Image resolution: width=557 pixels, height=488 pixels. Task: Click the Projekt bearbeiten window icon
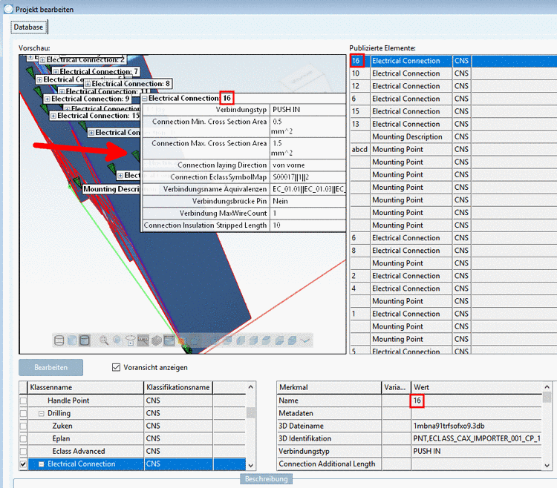pyautogui.click(x=8, y=9)
